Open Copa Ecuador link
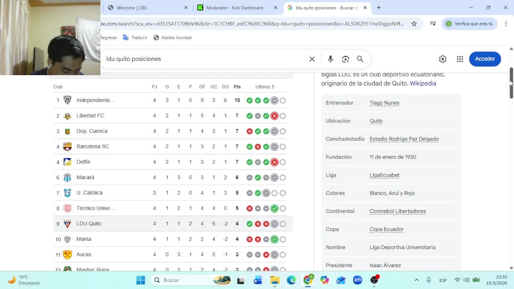514x289 pixels. [x=386, y=230]
